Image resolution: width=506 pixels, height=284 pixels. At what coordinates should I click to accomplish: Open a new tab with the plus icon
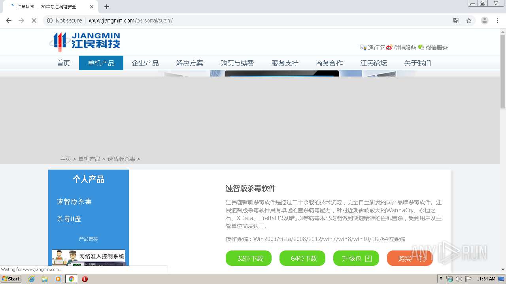107,7
